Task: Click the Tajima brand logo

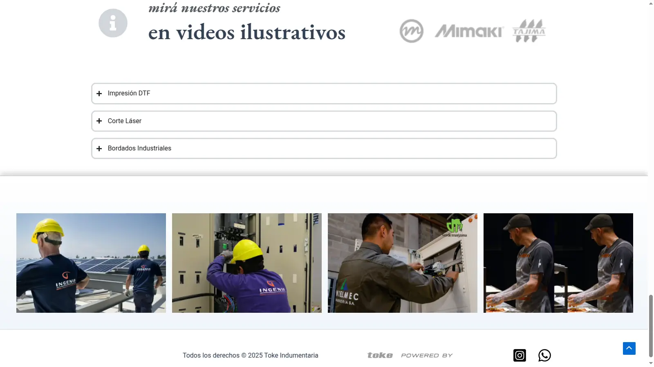Action: (x=529, y=31)
